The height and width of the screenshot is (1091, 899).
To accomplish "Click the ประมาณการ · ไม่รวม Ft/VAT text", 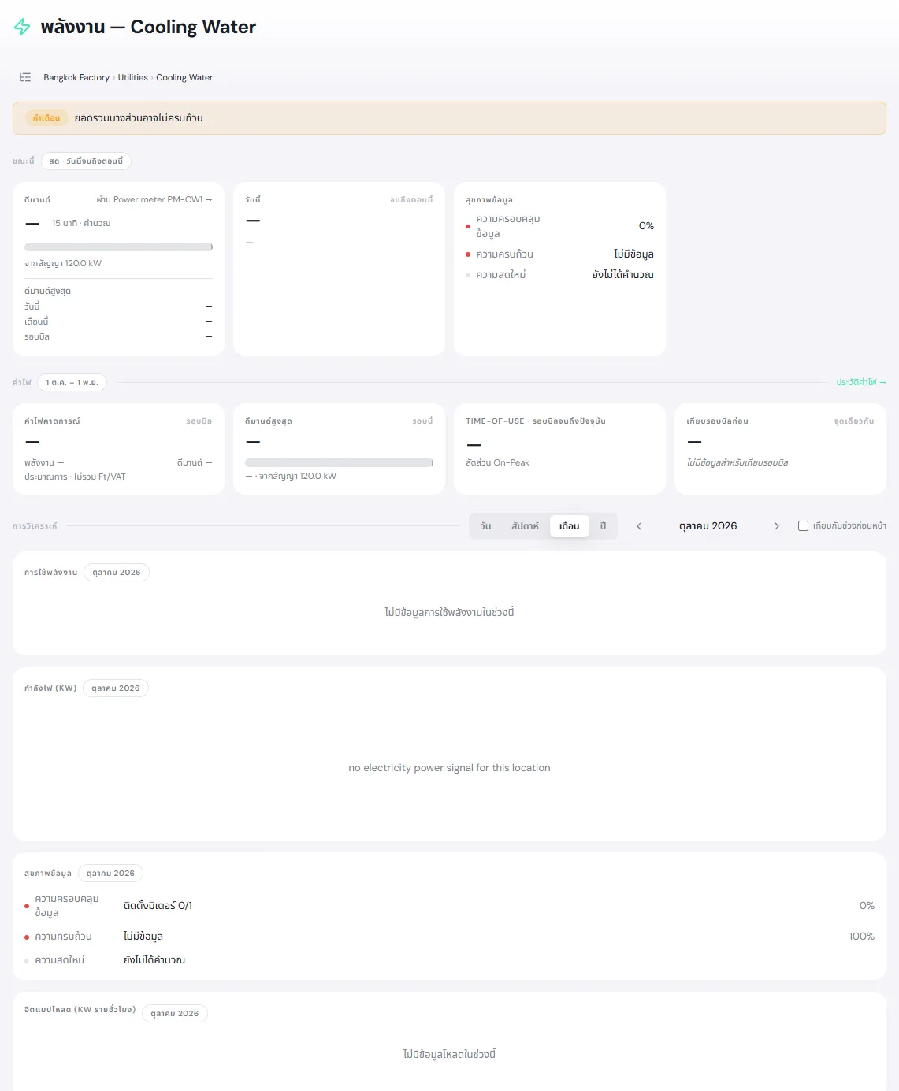I will 75,477.
